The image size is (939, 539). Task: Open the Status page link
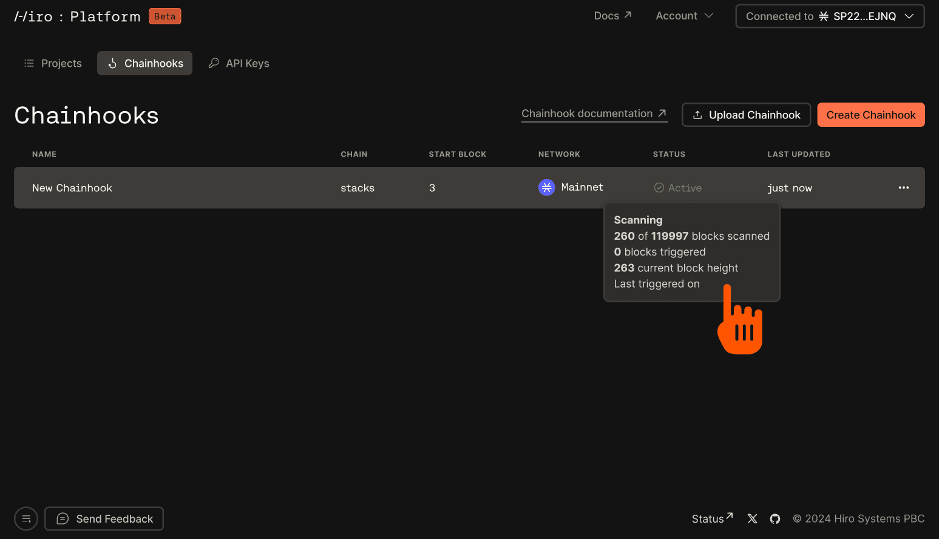pyautogui.click(x=713, y=518)
